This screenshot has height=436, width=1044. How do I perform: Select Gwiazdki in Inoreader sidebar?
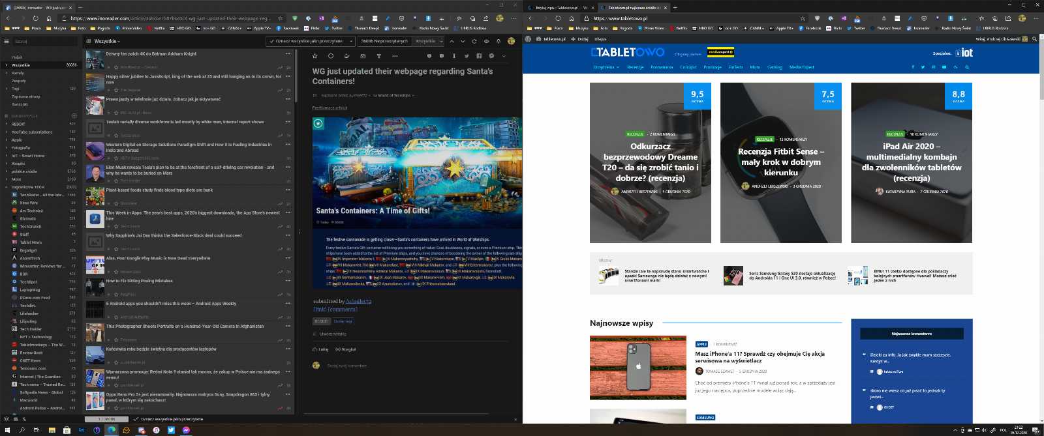click(20, 104)
